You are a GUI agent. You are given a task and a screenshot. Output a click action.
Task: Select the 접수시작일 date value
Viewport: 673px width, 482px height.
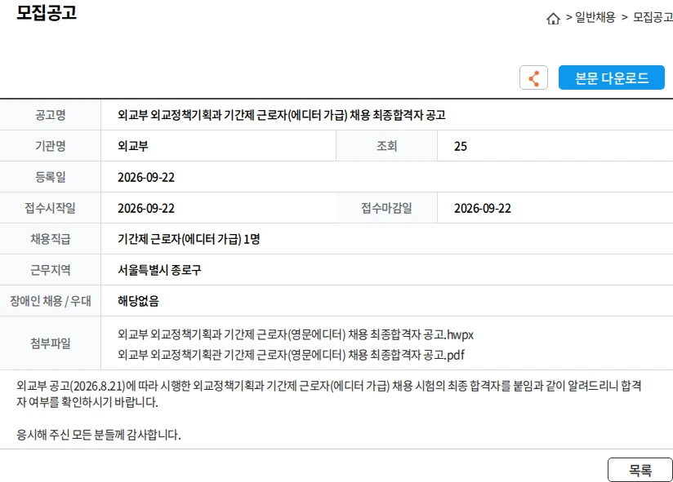146,208
